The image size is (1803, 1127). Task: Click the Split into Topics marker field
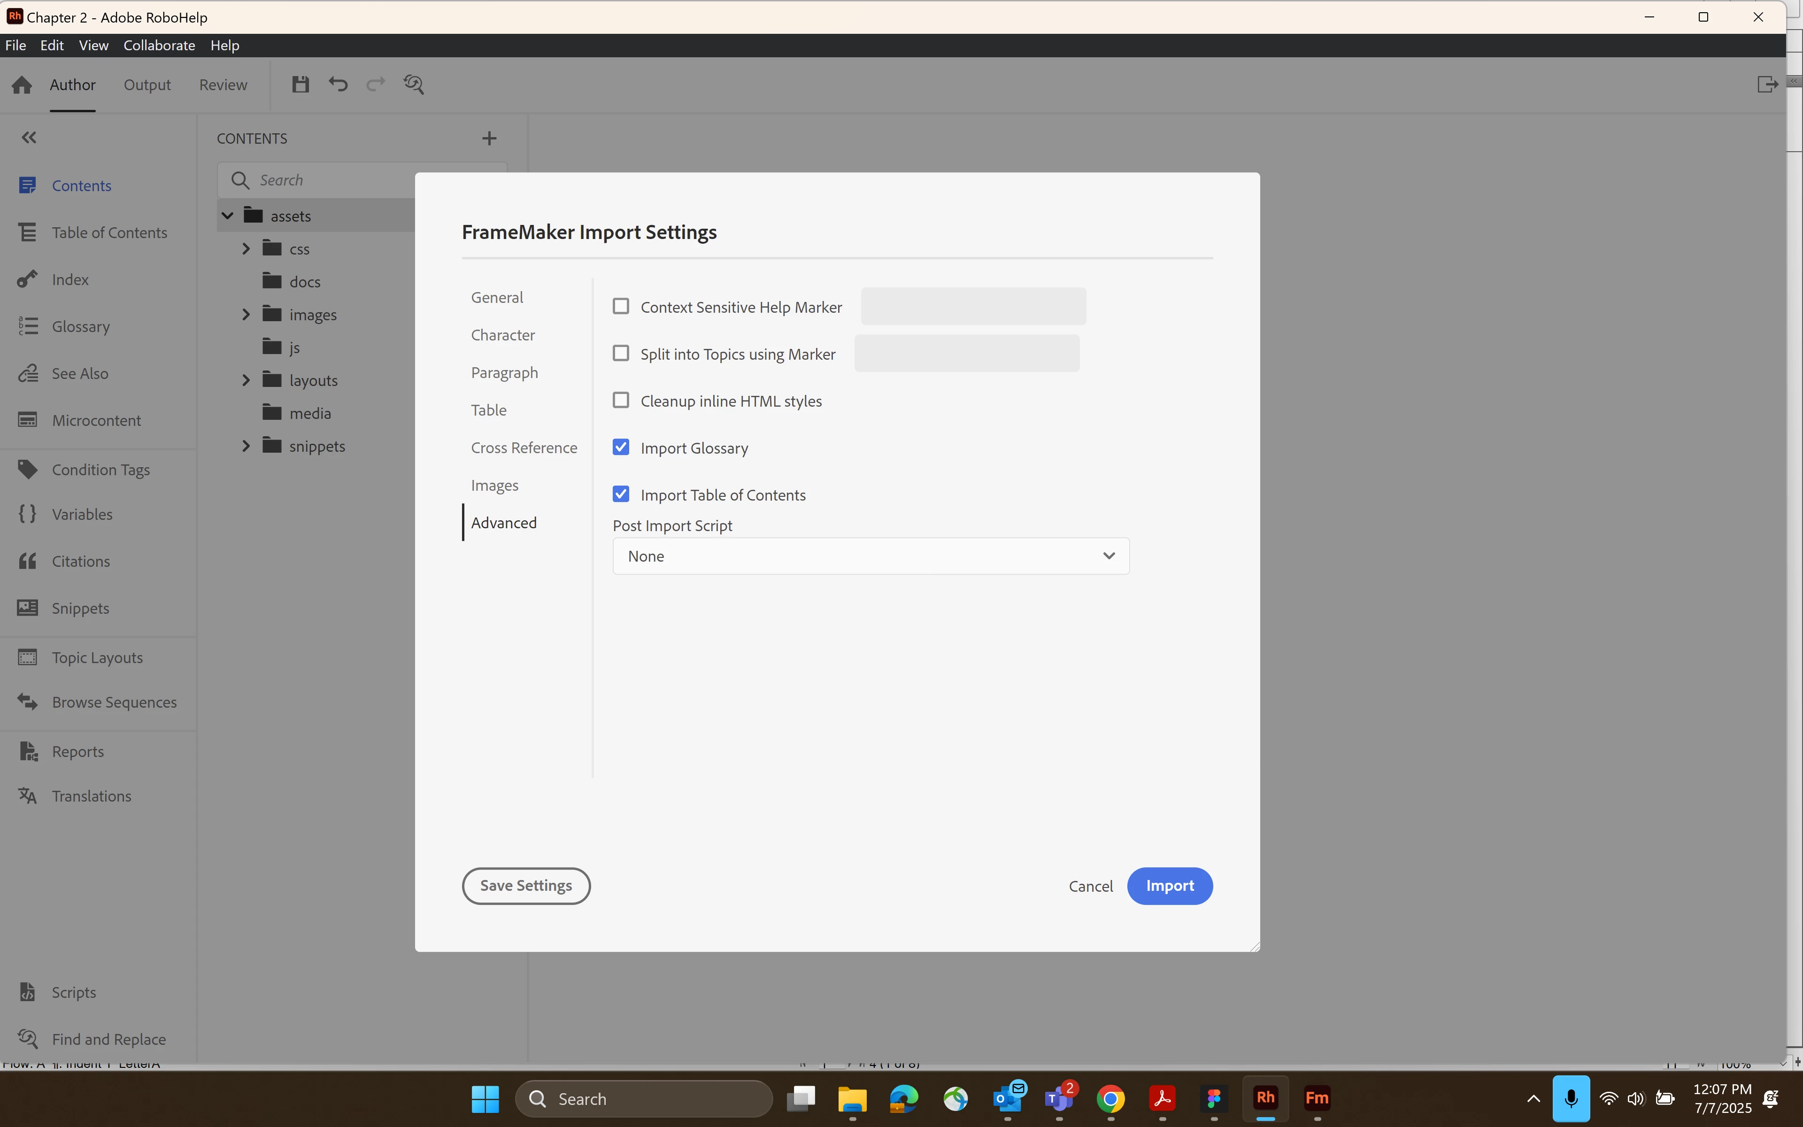click(966, 353)
